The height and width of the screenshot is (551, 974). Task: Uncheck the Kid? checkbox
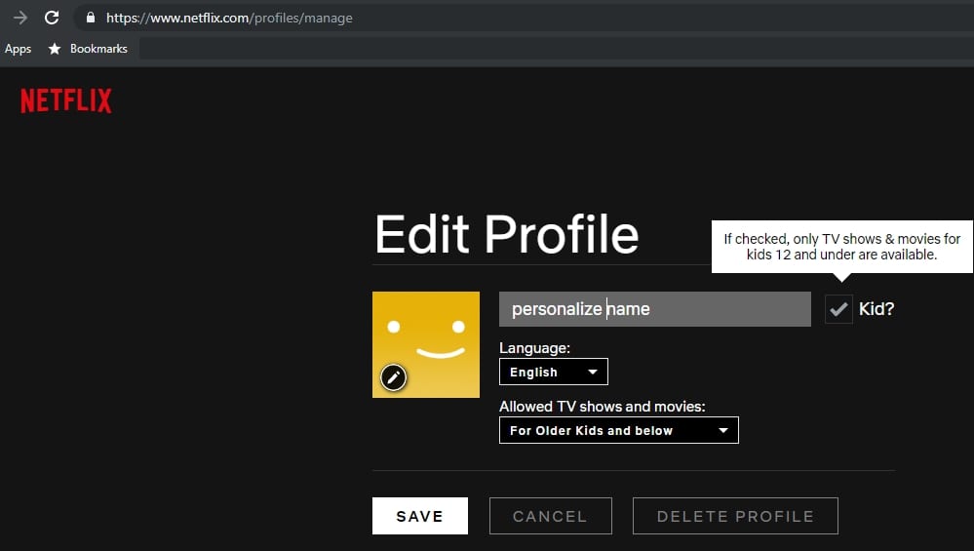[x=838, y=309]
